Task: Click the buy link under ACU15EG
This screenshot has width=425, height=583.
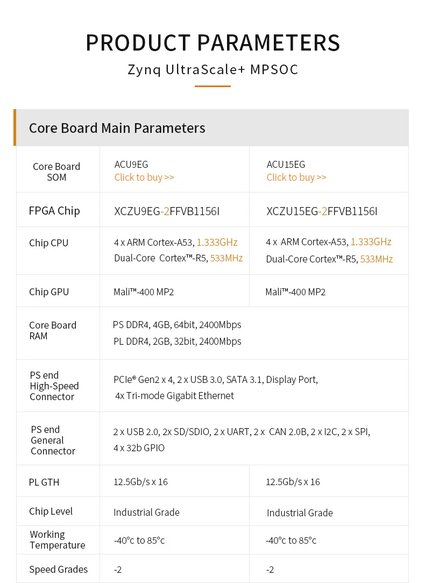Action: click(x=296, y=177)
